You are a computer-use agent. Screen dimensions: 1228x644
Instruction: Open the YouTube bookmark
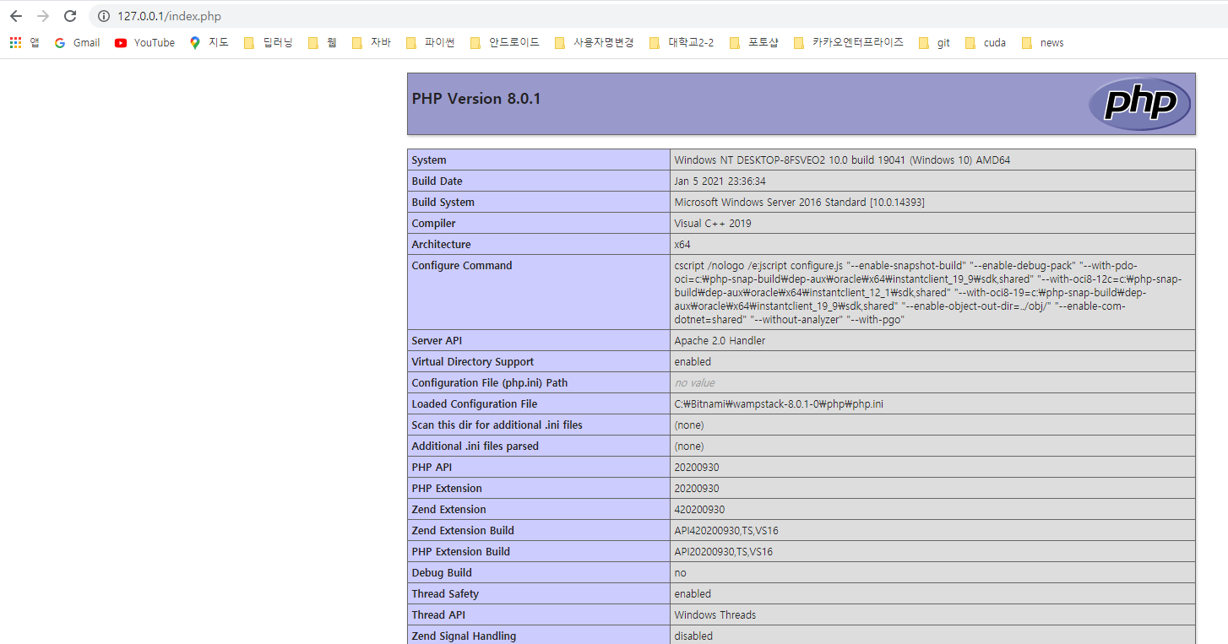point(144,42)
